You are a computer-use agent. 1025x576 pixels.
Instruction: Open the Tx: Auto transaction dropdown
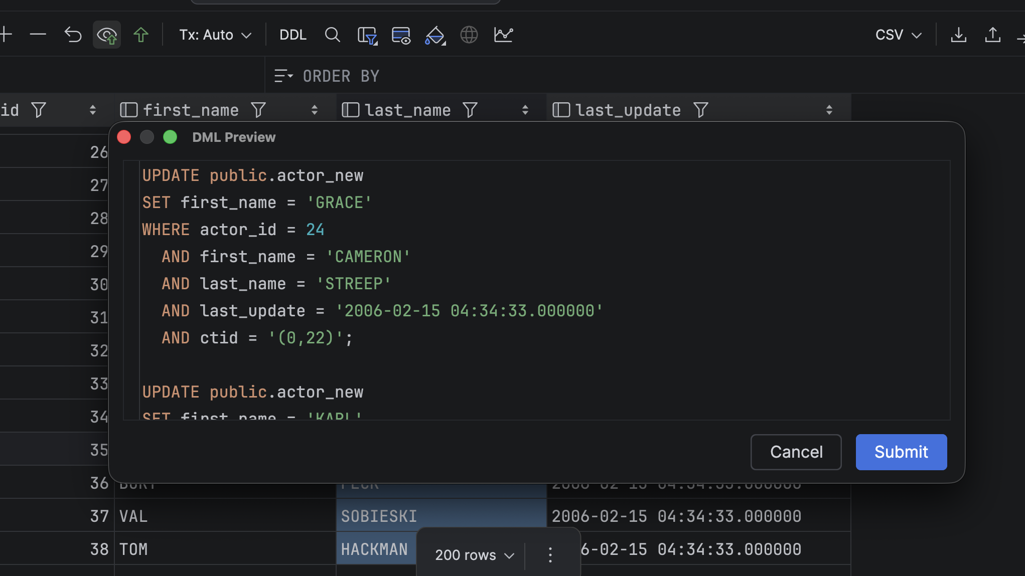(215, 35)
